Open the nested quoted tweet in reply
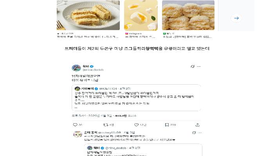 [x=144, y=150]
